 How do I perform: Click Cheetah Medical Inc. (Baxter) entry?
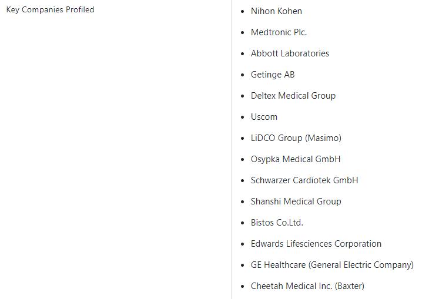(x=307, y=286)
